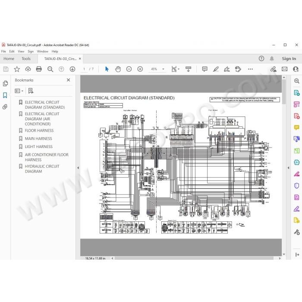Open the Edit menu

(12, 51)
